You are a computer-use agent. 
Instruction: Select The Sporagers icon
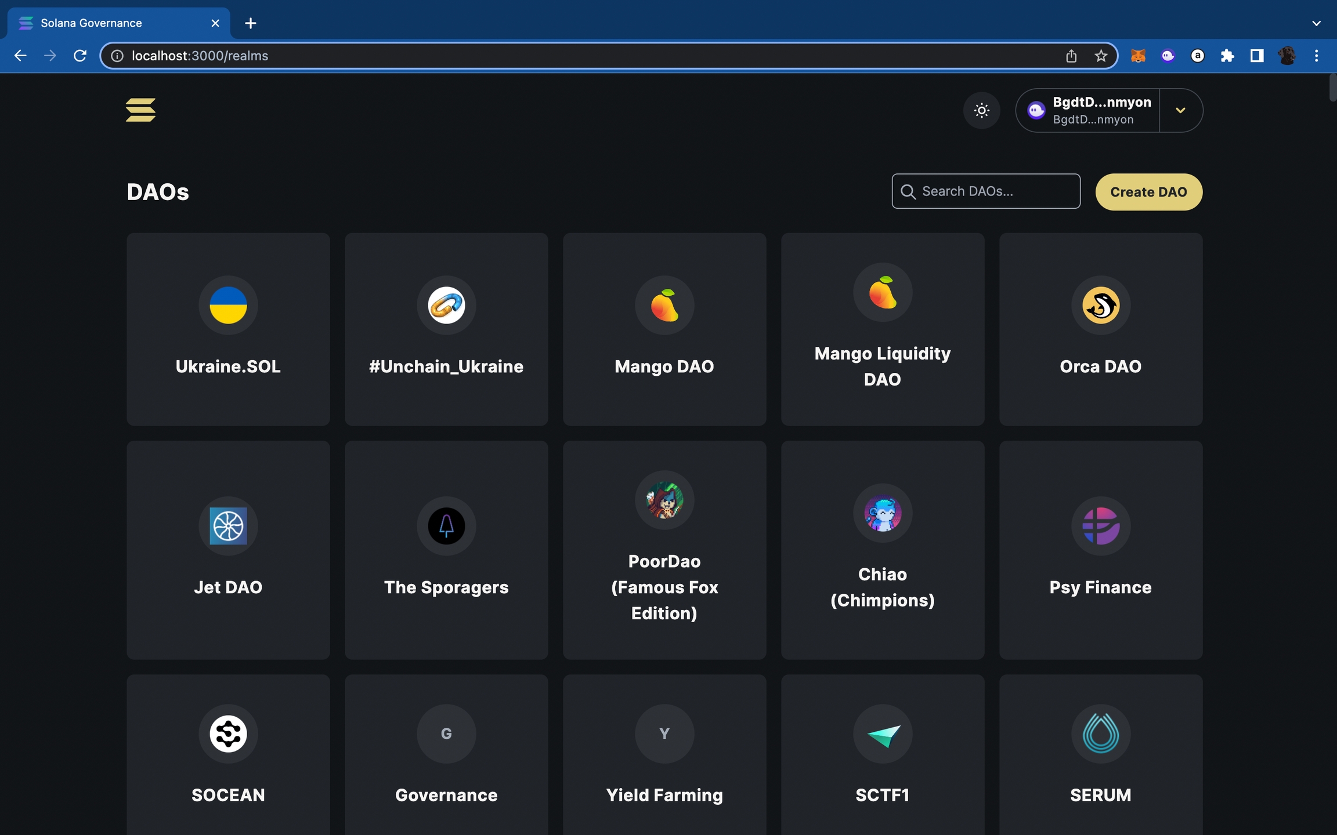(x=446, y=526)
